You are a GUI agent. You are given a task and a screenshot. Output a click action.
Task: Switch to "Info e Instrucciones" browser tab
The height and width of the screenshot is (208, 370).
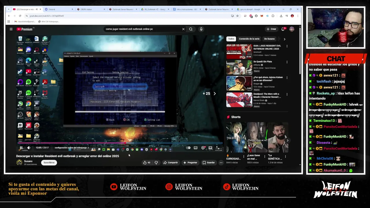pyautogui.click(x=187, y=9)
